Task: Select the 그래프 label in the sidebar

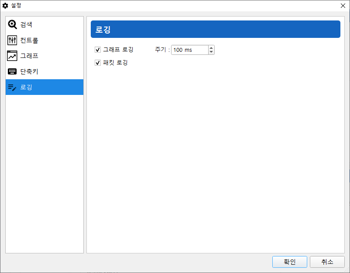Action: [x=29, y=56]
